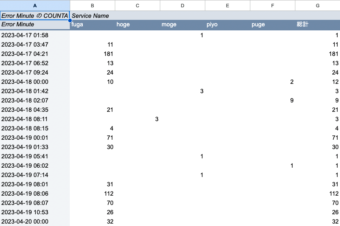This screenshot has width=340, height=226.
Task: Select the 'piyo' column header cell
Action: point(228,24)
